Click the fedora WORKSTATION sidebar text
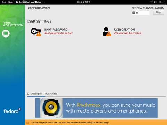The width and height of the screenshot is (167, 125). [x=13, y=24]
